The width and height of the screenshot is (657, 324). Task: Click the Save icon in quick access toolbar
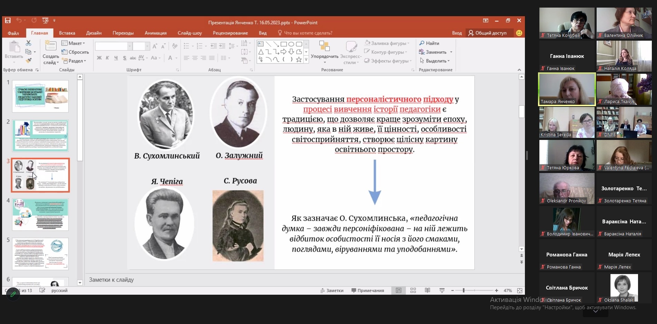pos(8,21)
